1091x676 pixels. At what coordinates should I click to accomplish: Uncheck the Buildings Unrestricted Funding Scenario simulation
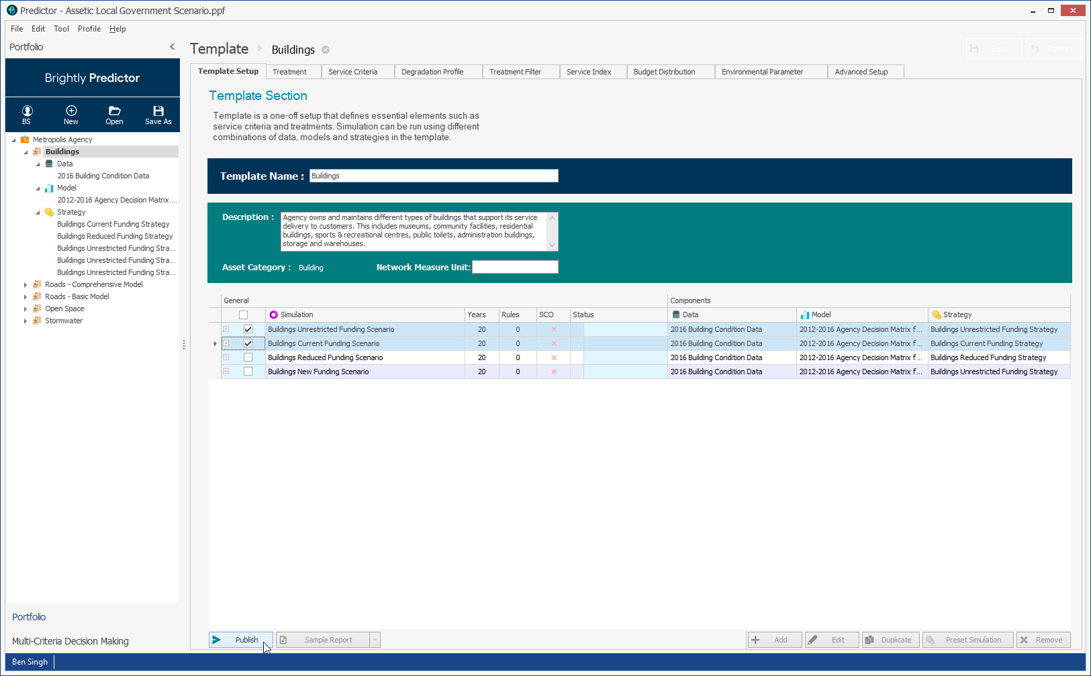pos(248,329)
